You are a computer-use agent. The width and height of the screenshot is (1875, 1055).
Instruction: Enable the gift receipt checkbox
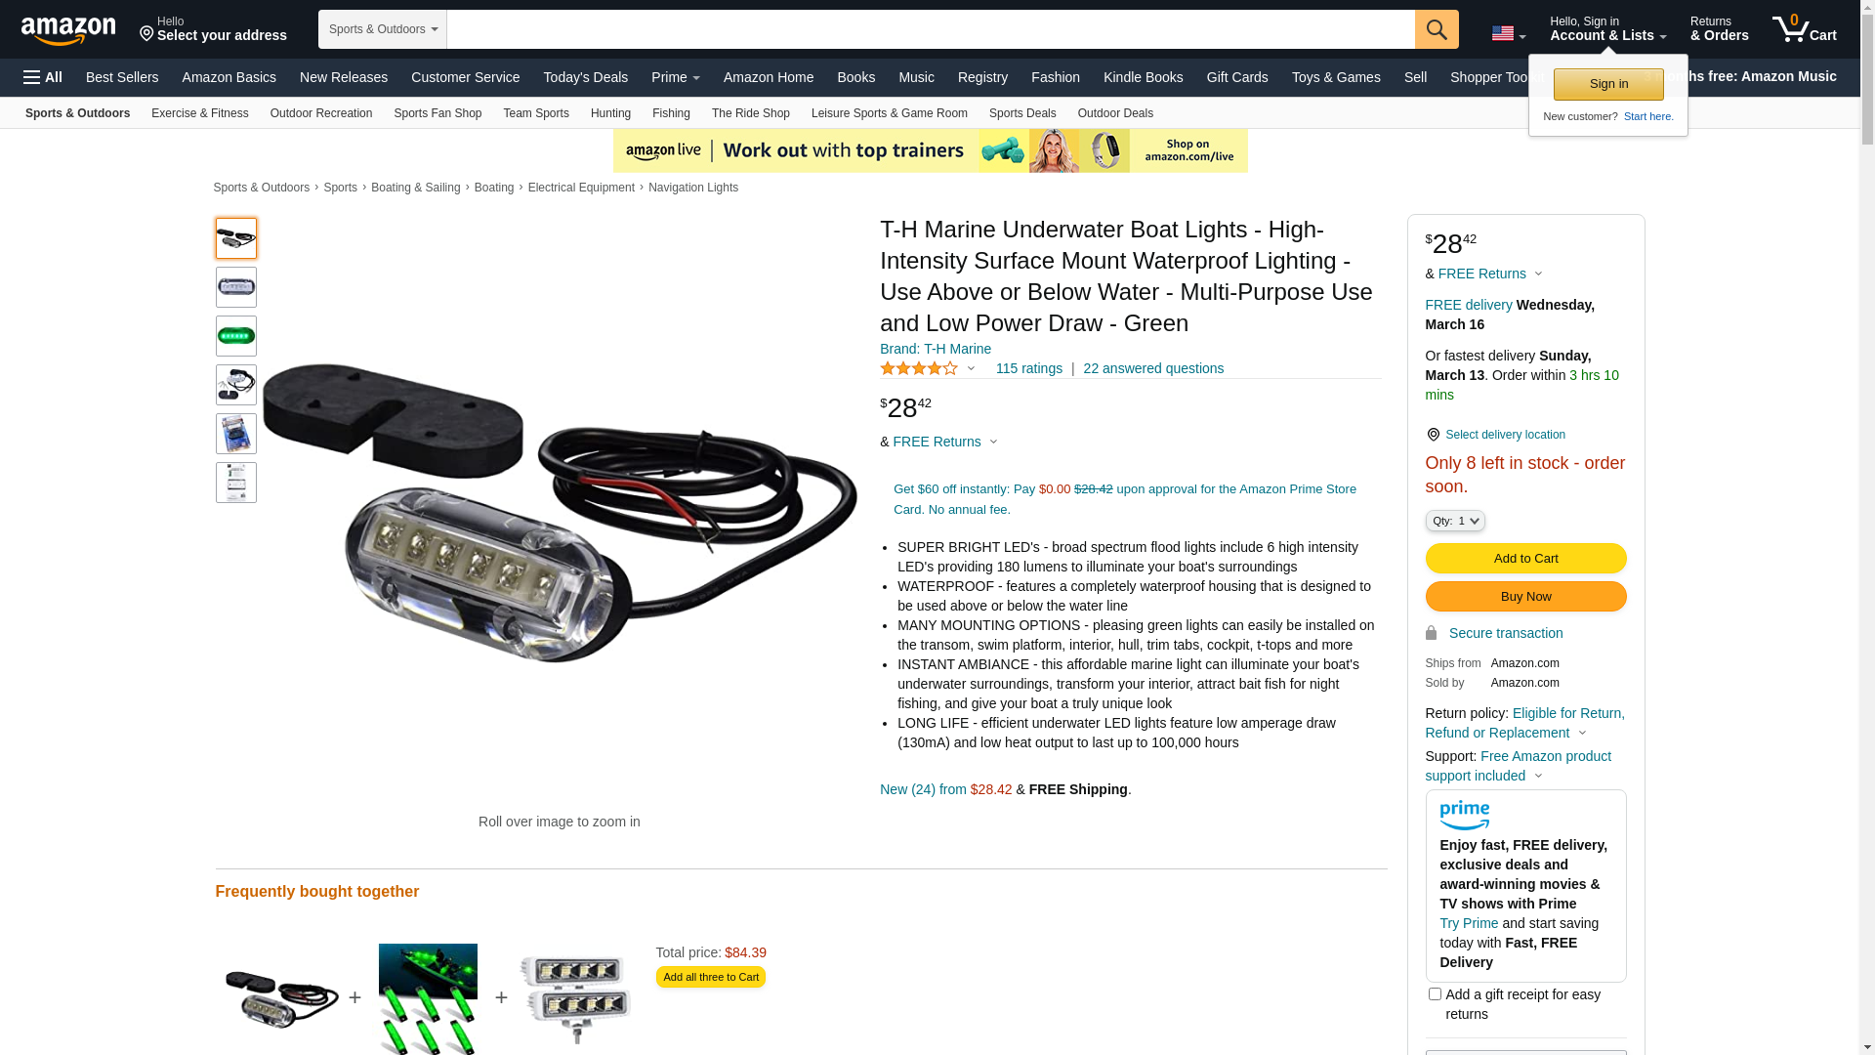coord(1435,994)
